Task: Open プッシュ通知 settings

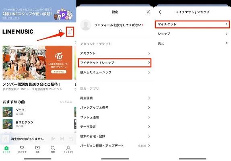Action: [115, 117]
